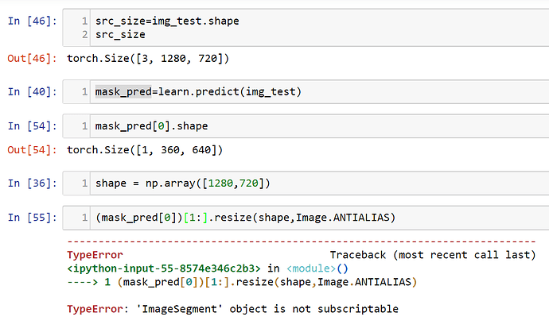This screenshot has width=549, height=332.
Task: Click the 'ImageSegment' not subscriptable error message
Action: pos(232,309)
